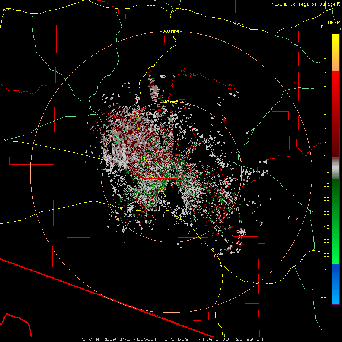Click the gray zero-velocity segment of color bar

[x=336, y=168]
